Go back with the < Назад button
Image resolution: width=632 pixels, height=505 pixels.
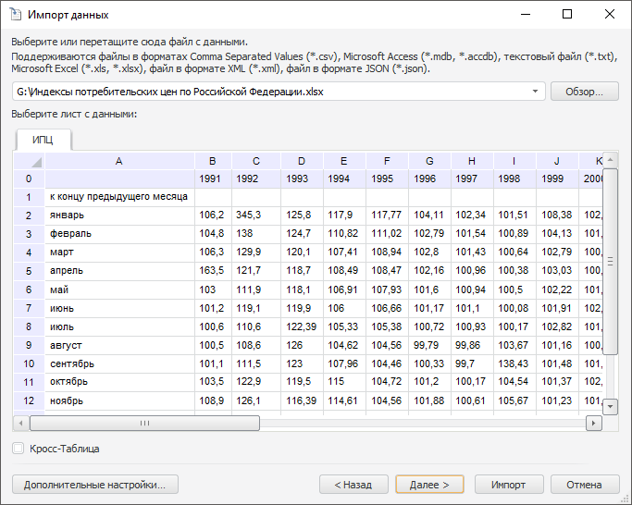coord(353,485)
